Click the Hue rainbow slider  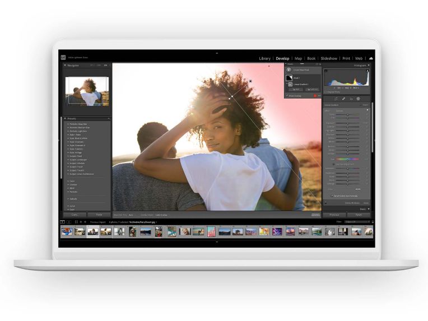click(x=347, y=159)
